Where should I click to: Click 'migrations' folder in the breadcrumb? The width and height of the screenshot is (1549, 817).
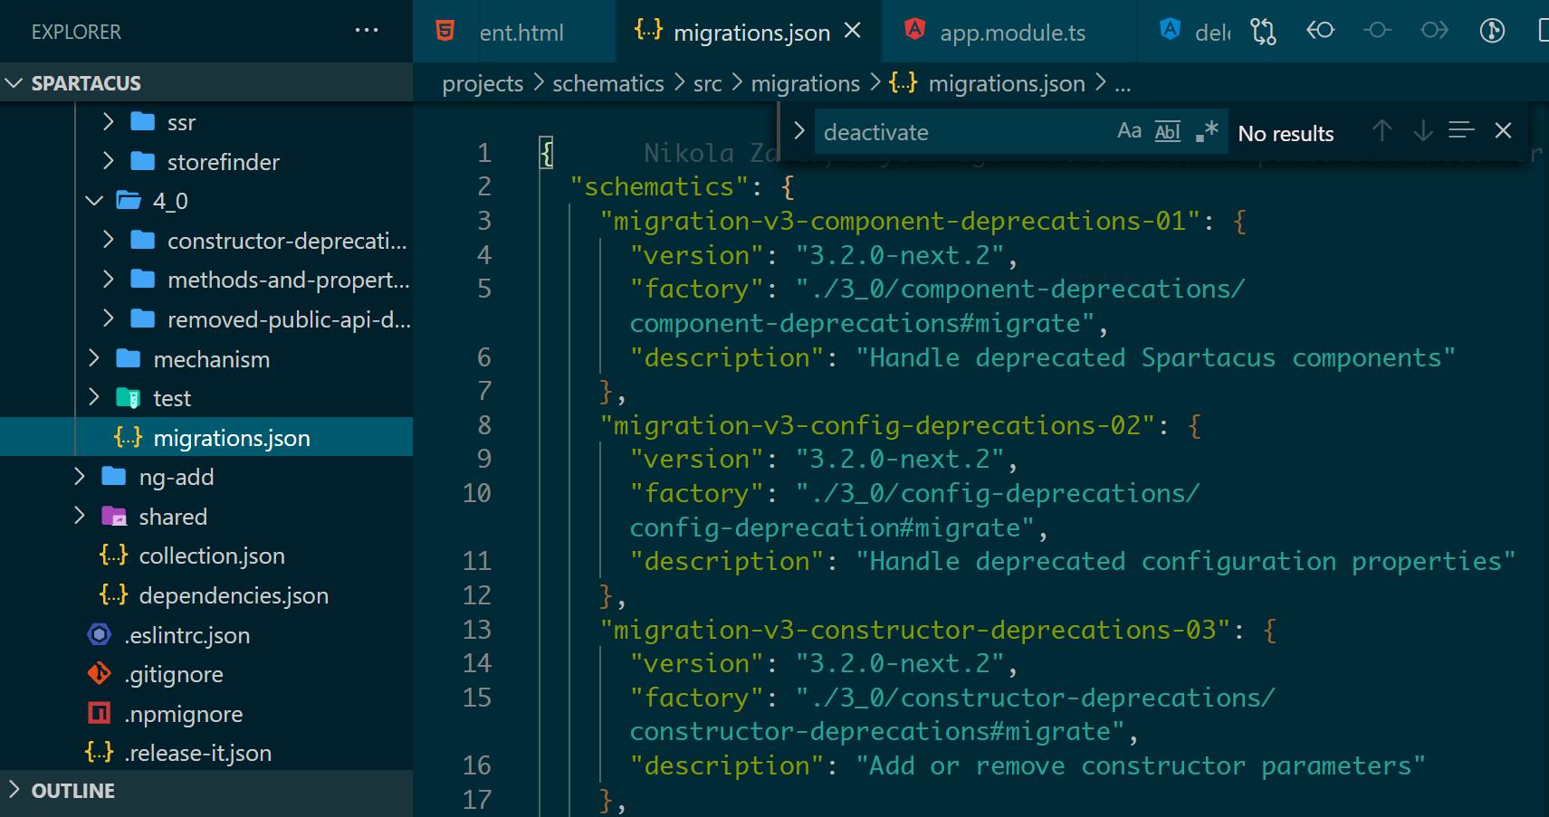(x=806, y=83)
